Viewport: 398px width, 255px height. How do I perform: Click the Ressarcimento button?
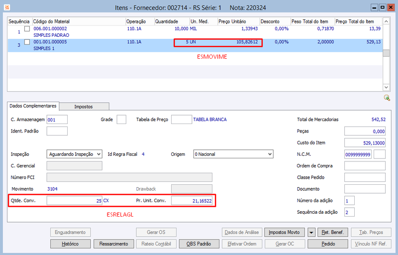[x=114, y=244]
